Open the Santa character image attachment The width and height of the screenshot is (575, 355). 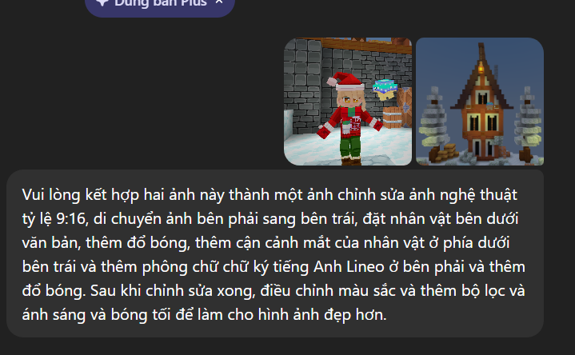click(x=348, y=102)
